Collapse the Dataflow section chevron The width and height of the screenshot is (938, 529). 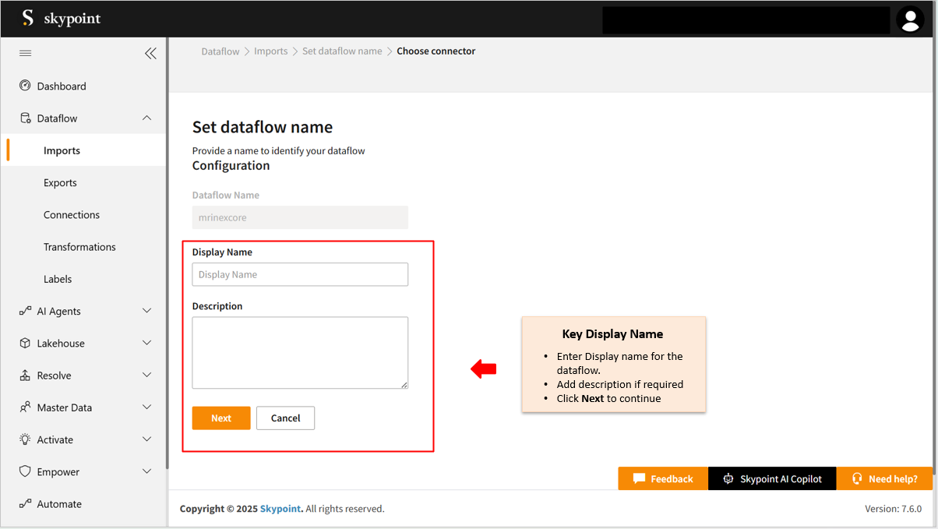pyautogui.click(x=146, y=118)
